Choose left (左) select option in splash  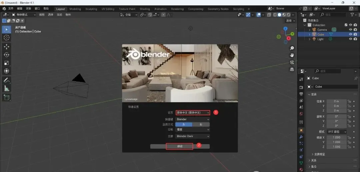pos(184,124)
